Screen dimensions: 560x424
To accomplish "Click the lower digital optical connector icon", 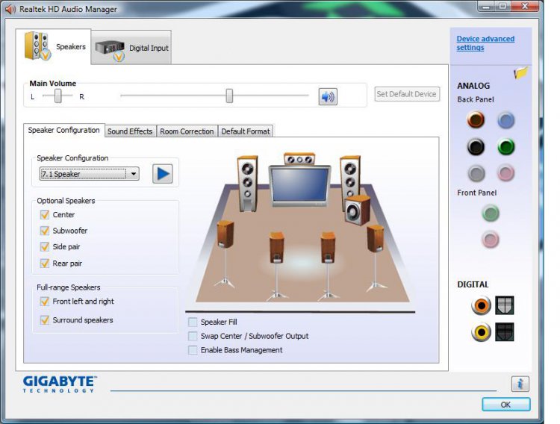I will tap(504, 332).
